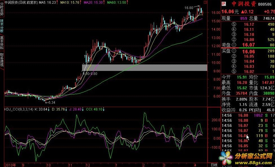Click the 内盘 value 38890
The height and width of the screenshot is (167, 275).
tap(269, 93)
